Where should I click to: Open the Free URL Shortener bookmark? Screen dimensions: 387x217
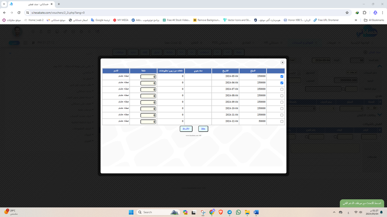pos(326,20)
